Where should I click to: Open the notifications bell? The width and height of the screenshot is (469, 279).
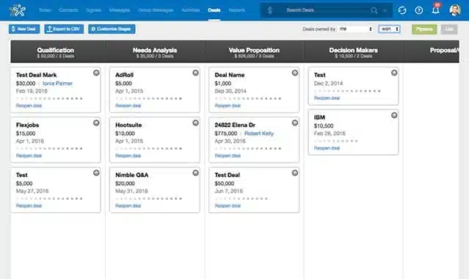click(x=435, y=10)
